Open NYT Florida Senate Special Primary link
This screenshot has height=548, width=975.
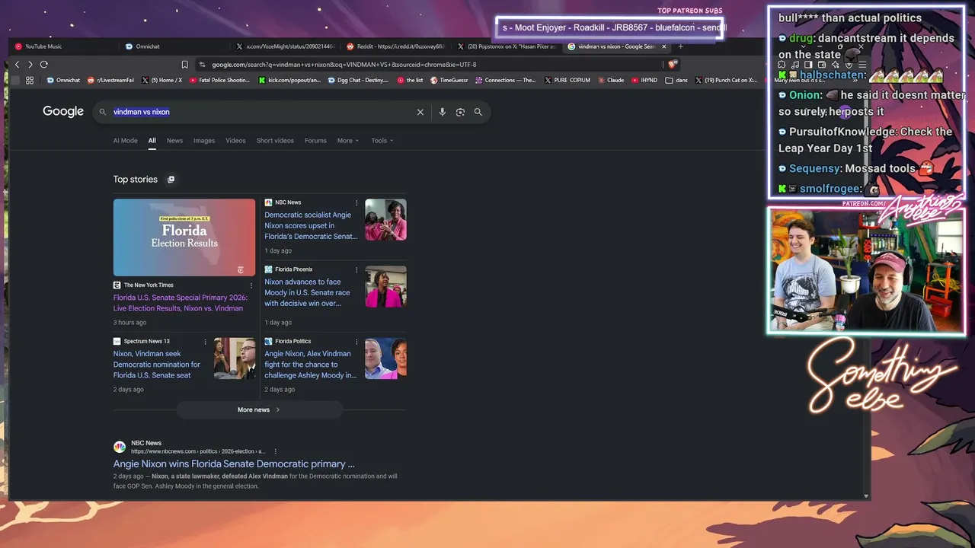click(179, 303)
